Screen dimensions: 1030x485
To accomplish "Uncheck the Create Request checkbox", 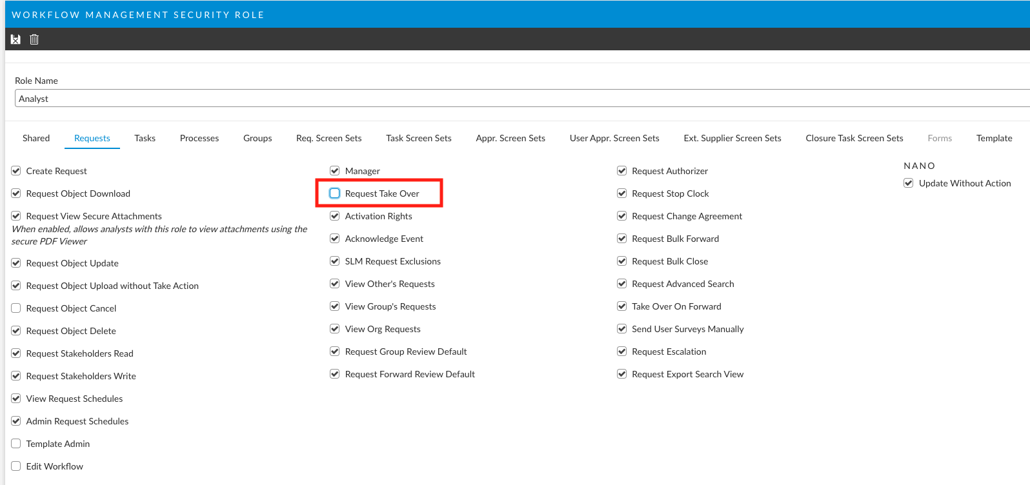I will pyautogui.click(x=16, y=171).
